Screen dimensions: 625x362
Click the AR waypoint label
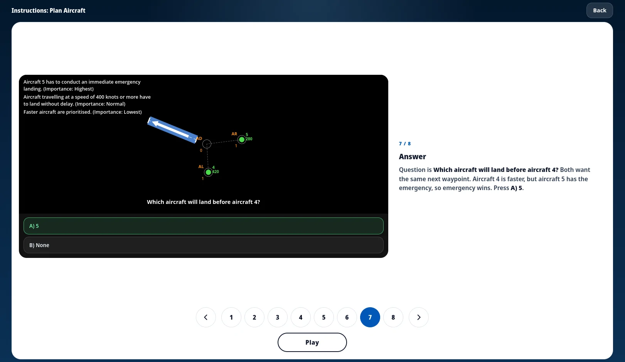click(x=234, y=134)
